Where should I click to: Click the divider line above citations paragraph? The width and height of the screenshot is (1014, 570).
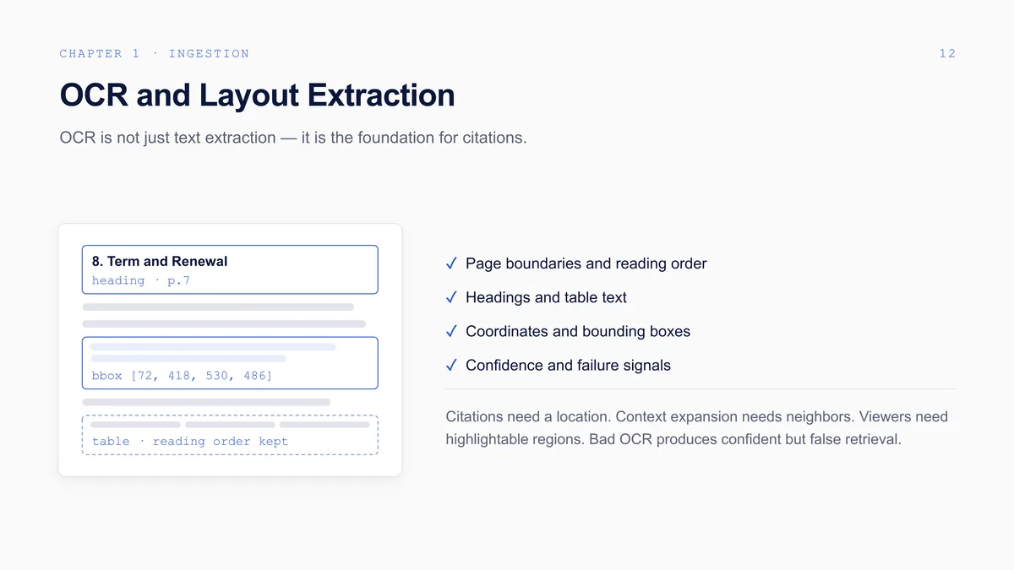point(701,389)
